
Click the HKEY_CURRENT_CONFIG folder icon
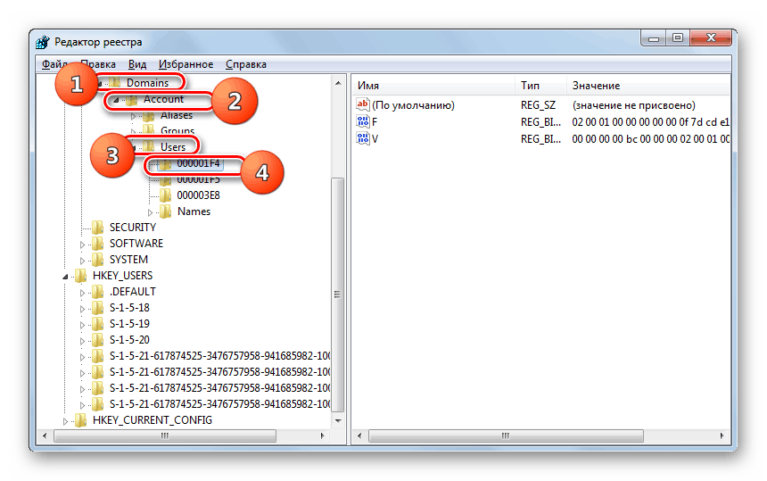[x=80, y=420]
